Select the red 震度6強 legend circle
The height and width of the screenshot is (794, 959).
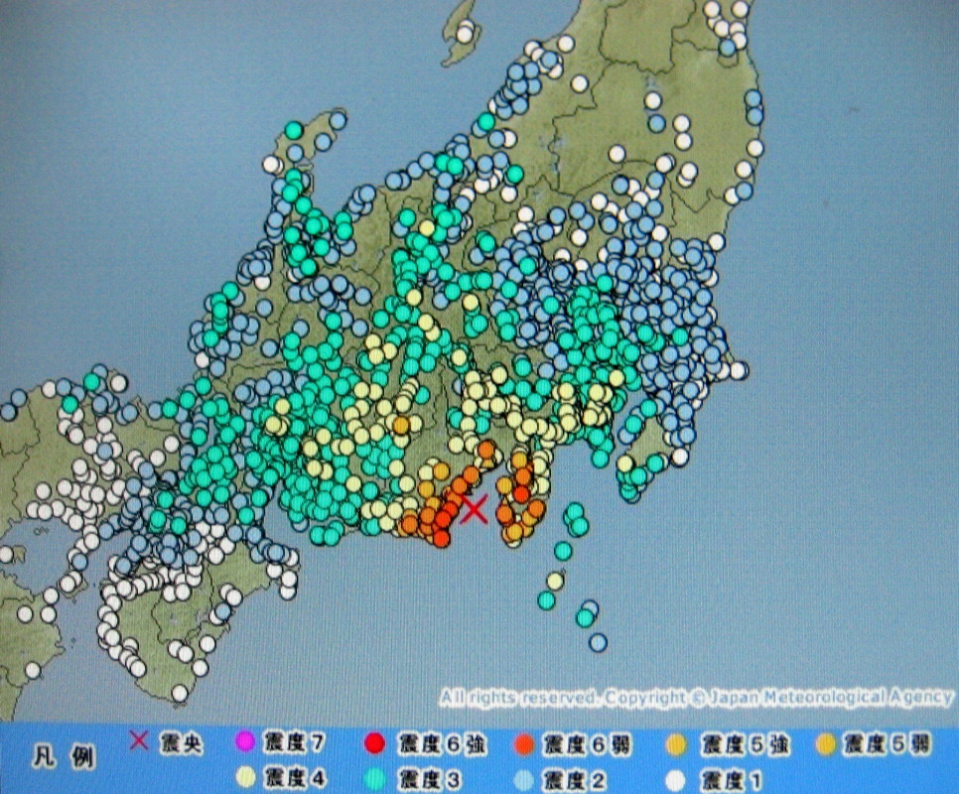[374, 743]
